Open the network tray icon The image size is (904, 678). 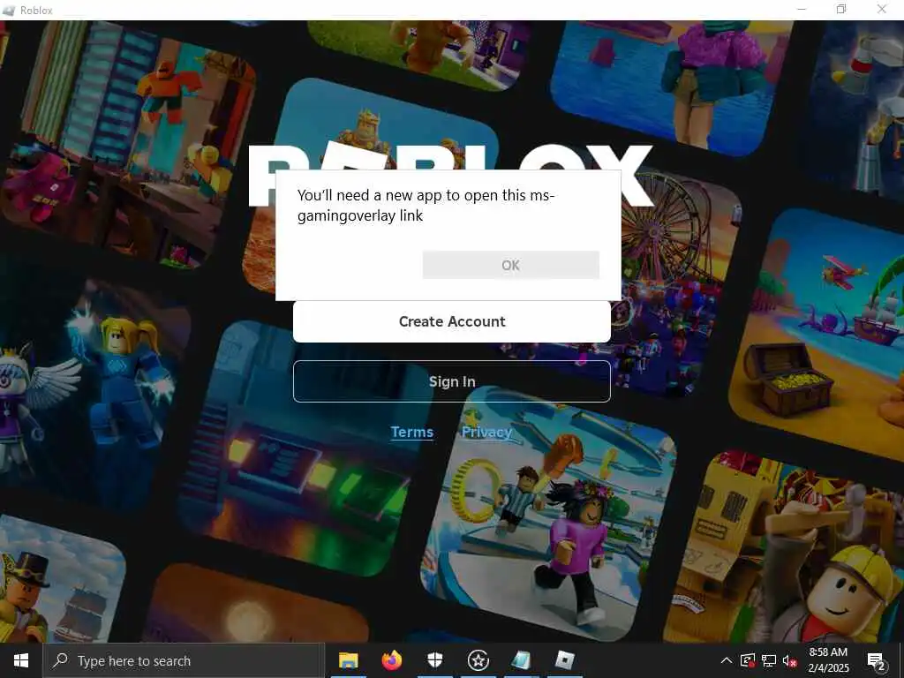pos(769,660)
